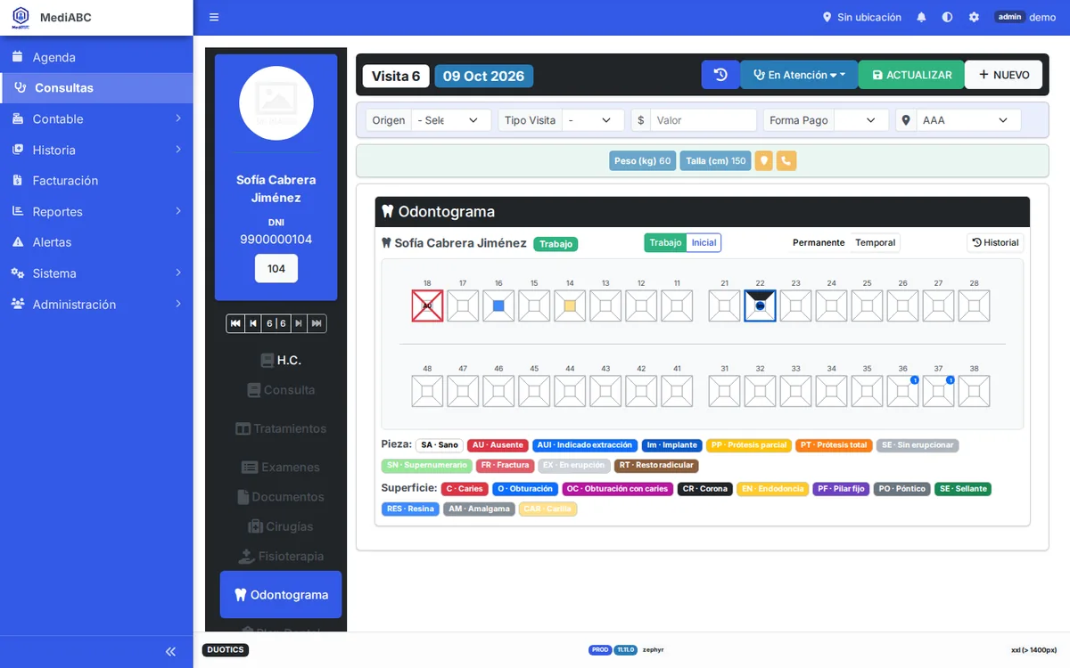Expand the Historia sidebar menu
Viewport: 1070px width, 668px height.
point(96,150)
